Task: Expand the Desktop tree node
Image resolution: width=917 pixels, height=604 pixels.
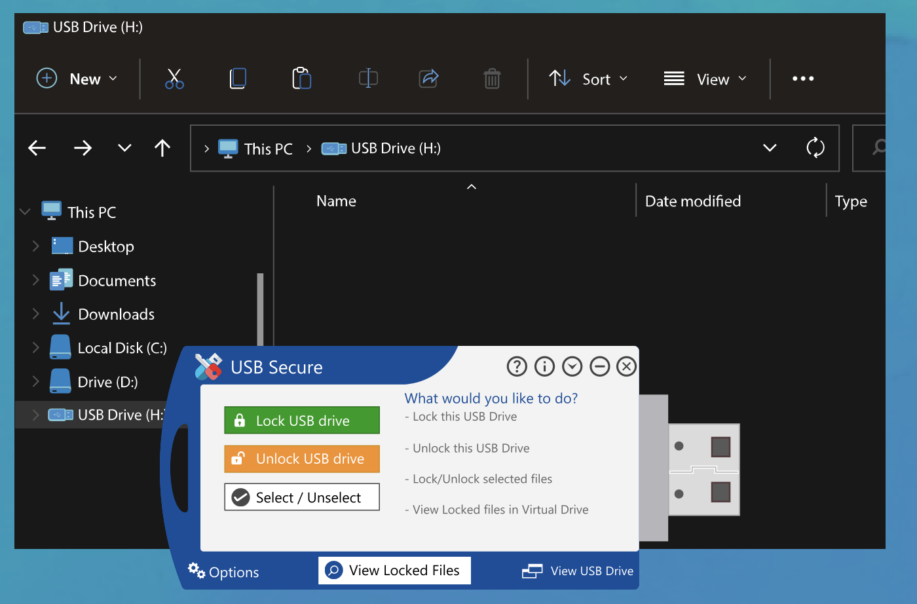Action: tap(36, 246)
